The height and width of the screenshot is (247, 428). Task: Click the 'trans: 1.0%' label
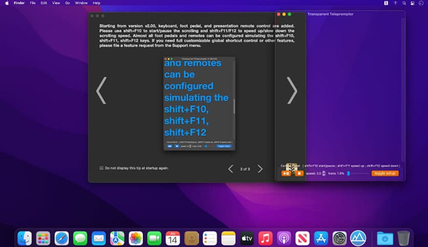point(336,174)
